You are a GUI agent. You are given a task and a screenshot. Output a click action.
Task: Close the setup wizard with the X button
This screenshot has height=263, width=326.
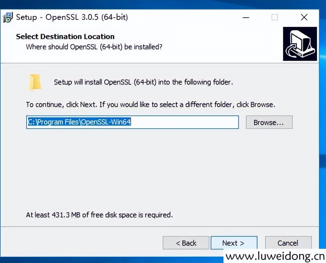304,17
